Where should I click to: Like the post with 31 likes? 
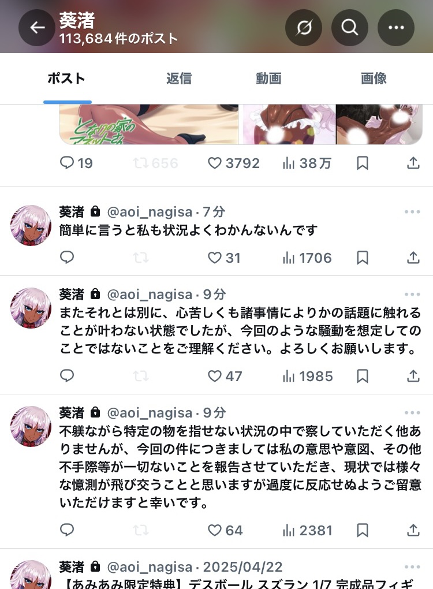(215, 258)
